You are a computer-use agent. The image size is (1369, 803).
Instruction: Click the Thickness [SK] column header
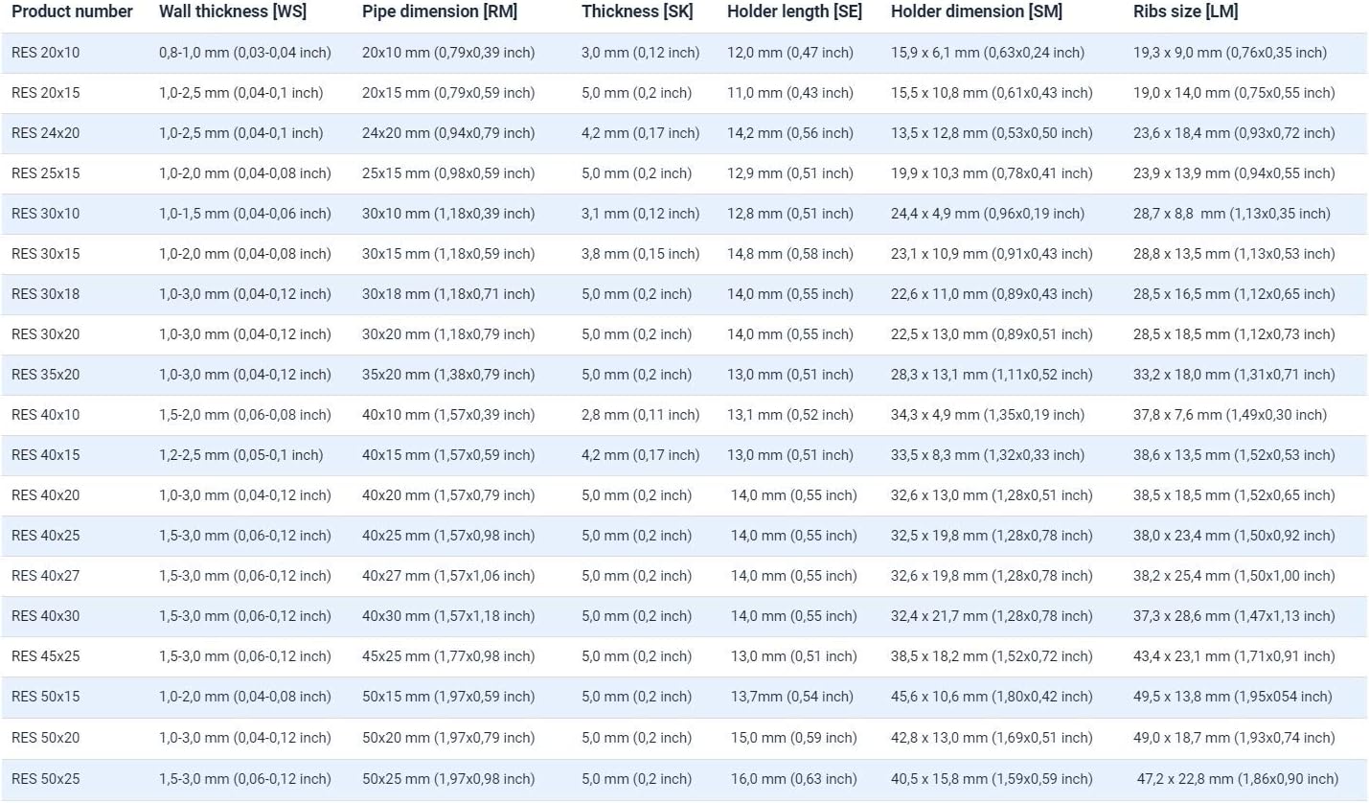click(637, 12)
